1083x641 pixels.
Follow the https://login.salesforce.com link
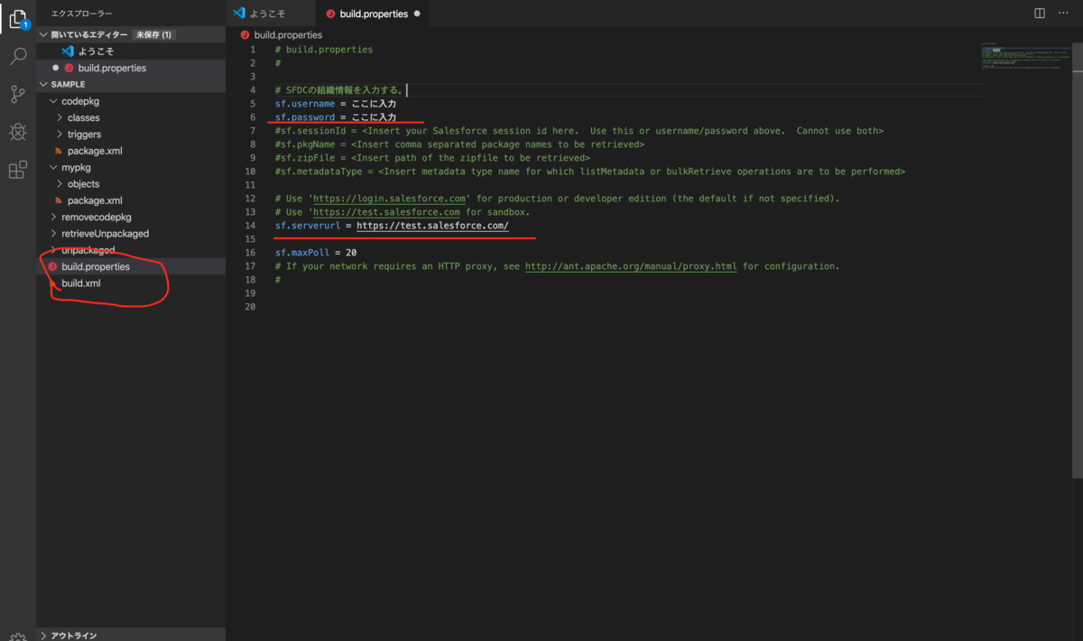[x=389, y=199]
